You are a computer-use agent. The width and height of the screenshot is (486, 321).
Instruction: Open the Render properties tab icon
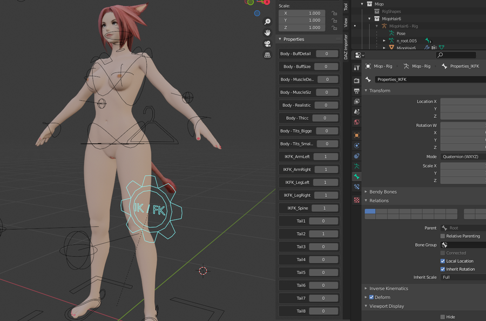356,81
